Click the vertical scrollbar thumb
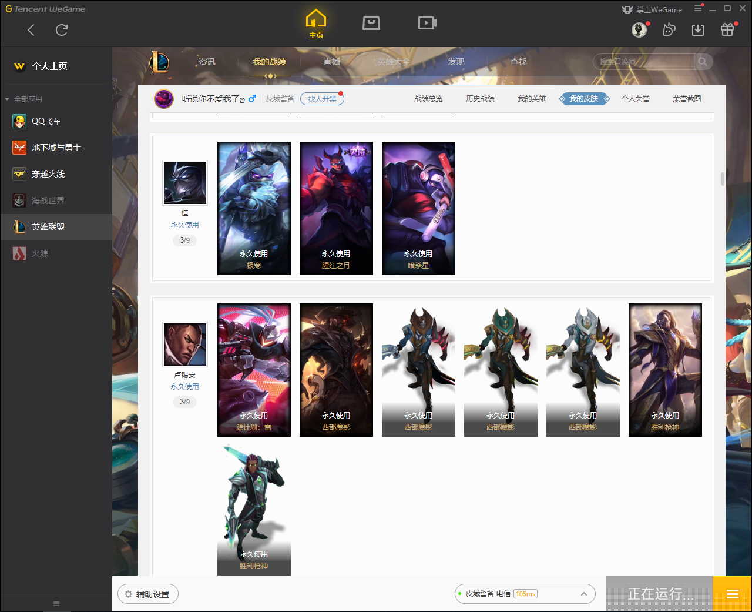The width and height of the screenshot is (752, 612). tap(722, 179)
